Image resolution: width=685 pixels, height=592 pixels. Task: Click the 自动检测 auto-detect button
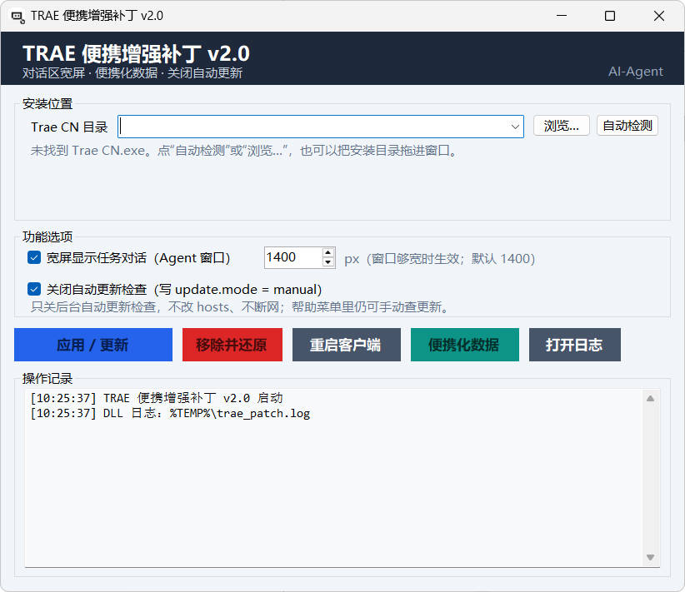[x=627, y=126]
